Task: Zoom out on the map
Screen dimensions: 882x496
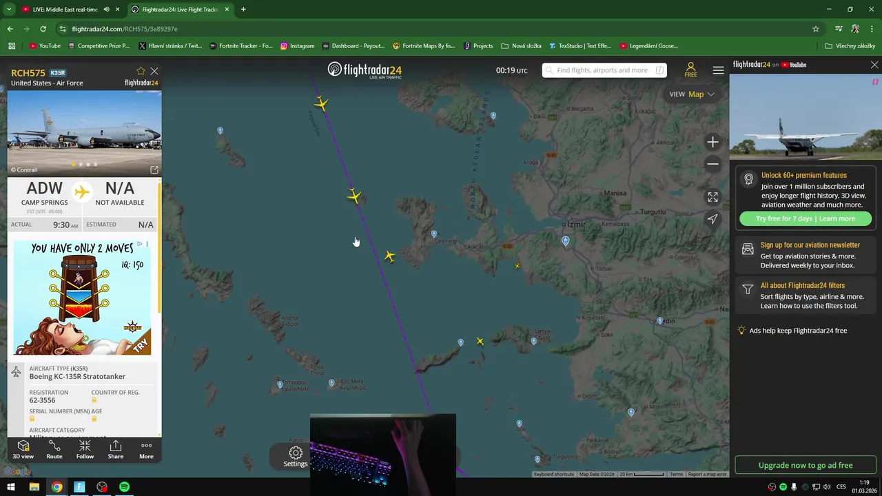Action: (x=712, y=164)
